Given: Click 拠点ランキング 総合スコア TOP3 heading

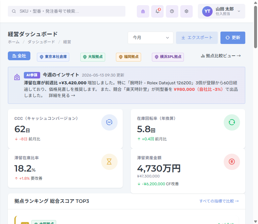Looking at the screenshot, I should (52, 201).
